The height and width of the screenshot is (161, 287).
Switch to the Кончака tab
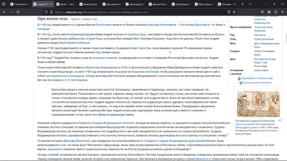click(227, 4)
